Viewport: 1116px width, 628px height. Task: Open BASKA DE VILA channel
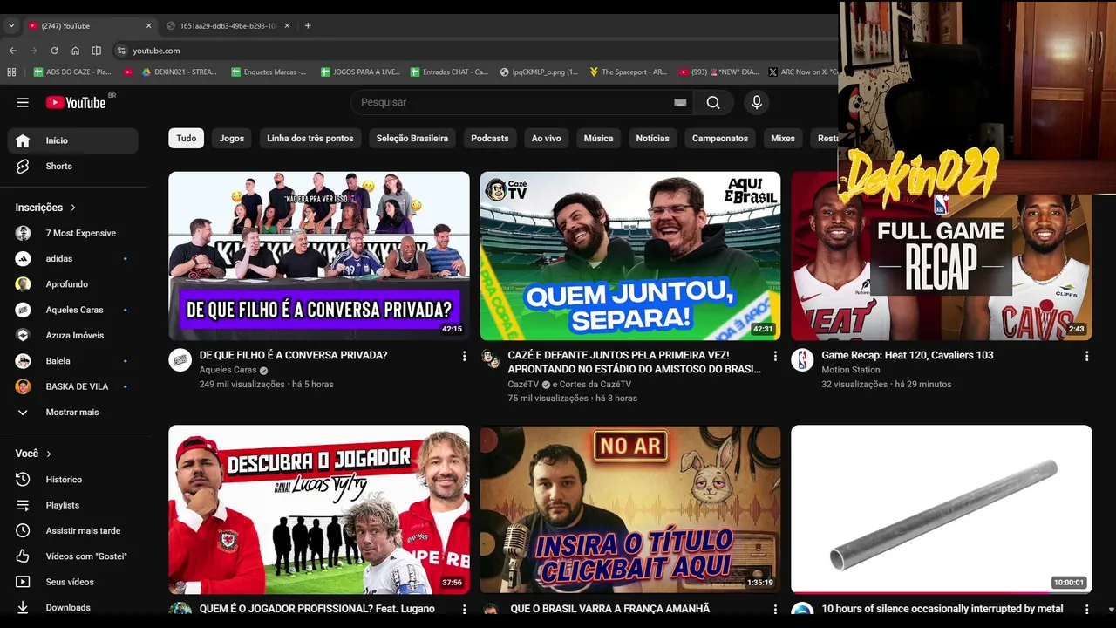(73, 386)
